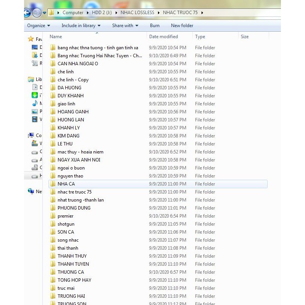Click HDD 2 (J:) breadcrumb segment
Viewport: 305px width, 305px height.
coord(101,13)
